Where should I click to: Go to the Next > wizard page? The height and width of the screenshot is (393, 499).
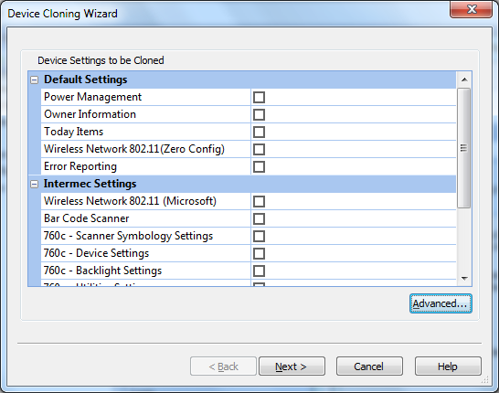(x=292, y=366)
